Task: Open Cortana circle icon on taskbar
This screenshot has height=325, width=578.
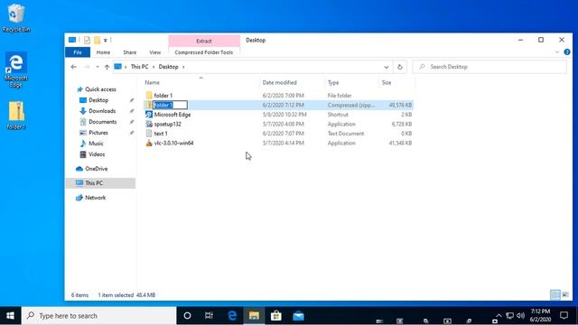Action: coord(187,316)
